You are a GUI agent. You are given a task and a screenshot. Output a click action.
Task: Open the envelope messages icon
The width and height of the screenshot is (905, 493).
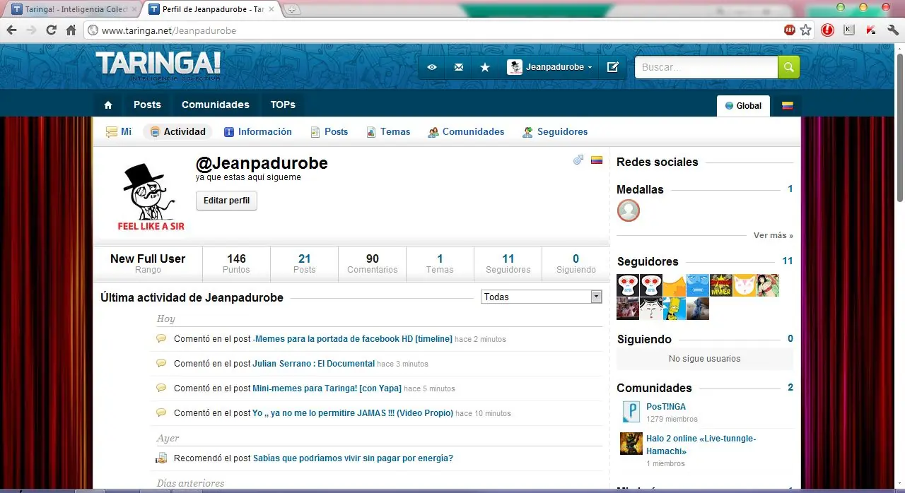click(459, 67)
